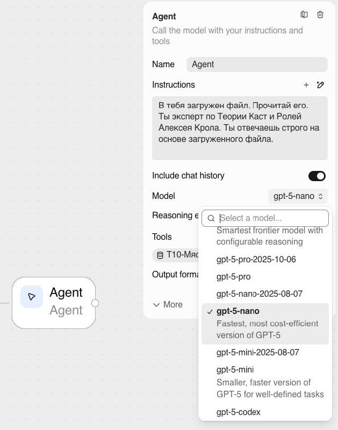Click the Tools section label

[x=162, y=236]
